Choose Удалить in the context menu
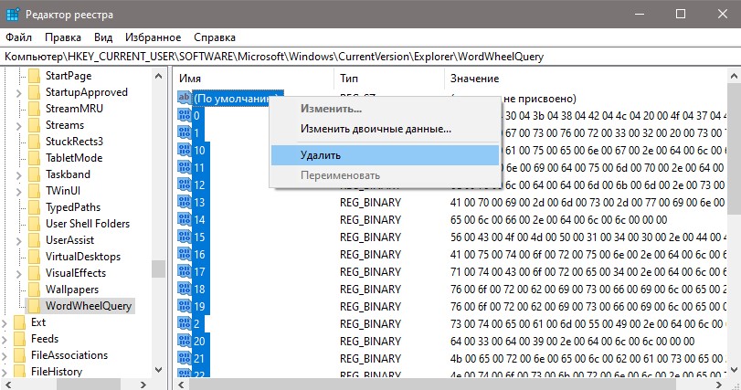Screen dimensions: 741x390 click(x=386, y=155)
